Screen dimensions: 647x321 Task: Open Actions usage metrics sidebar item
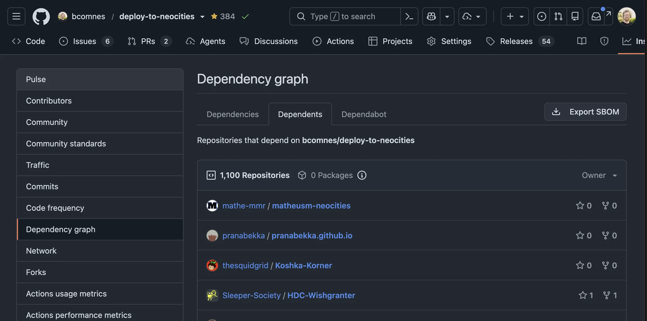100,294
